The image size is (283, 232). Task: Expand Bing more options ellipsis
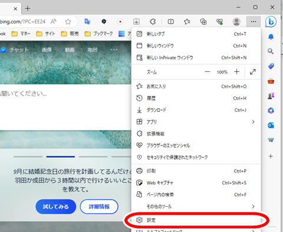[114, 49]
